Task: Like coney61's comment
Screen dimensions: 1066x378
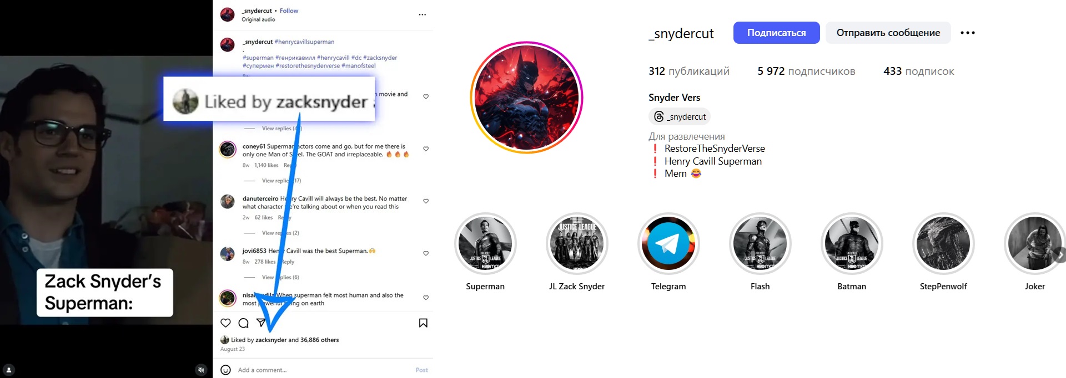Action: click(426, 149)
